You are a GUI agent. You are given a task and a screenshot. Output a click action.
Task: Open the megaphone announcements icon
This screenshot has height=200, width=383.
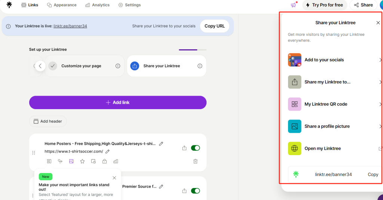293,5
